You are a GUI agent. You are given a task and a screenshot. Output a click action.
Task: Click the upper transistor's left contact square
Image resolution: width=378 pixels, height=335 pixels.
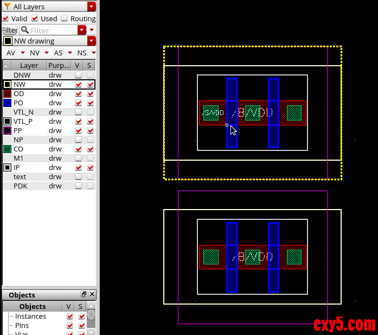point(211,113)
